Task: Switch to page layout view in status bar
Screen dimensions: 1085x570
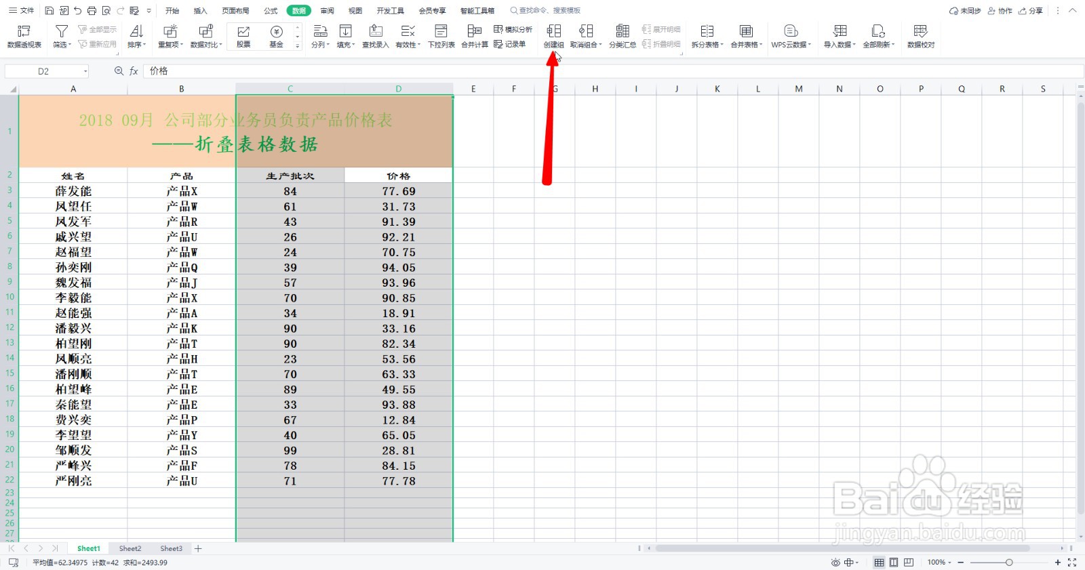Action: [894, 563]
